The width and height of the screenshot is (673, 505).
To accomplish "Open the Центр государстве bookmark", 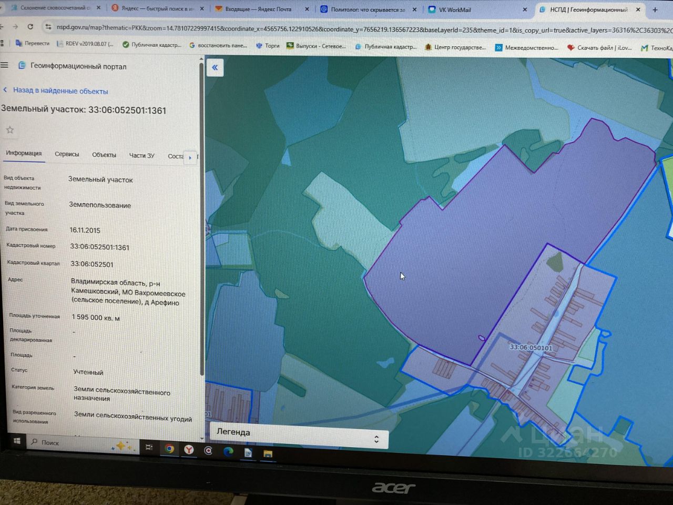I will click(455, 47).
